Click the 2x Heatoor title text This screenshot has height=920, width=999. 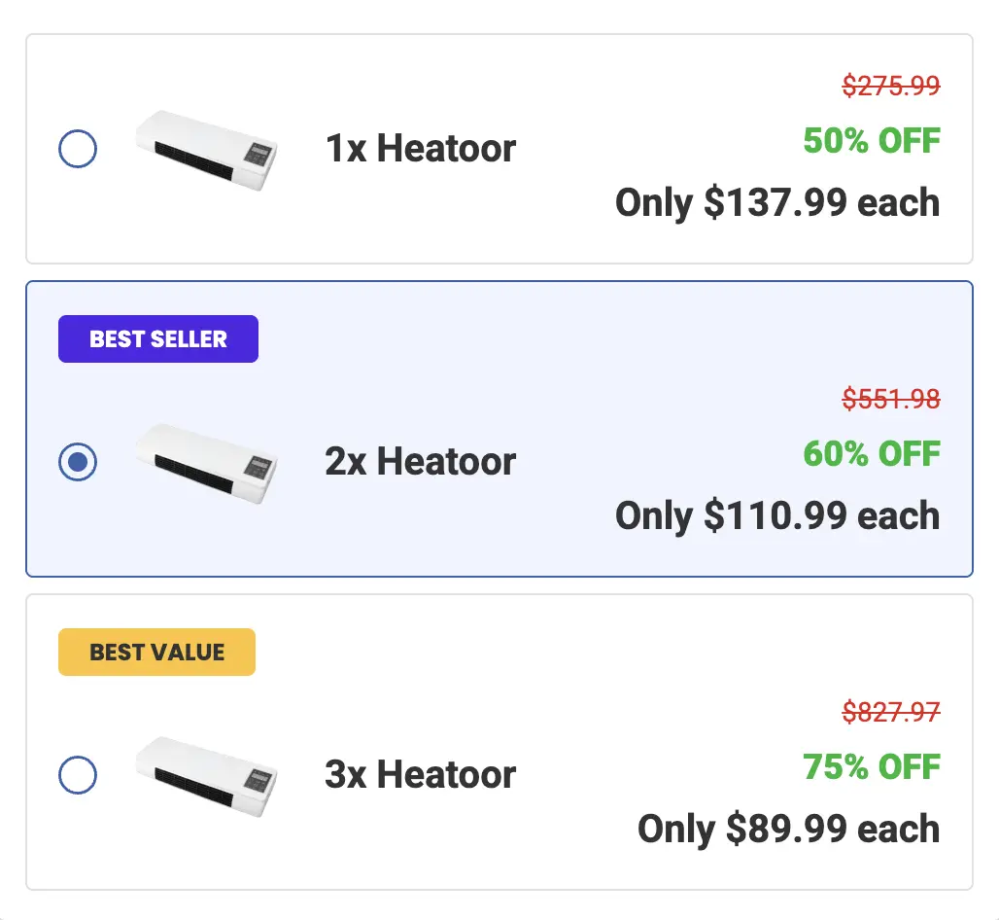(x=420, y=461)
